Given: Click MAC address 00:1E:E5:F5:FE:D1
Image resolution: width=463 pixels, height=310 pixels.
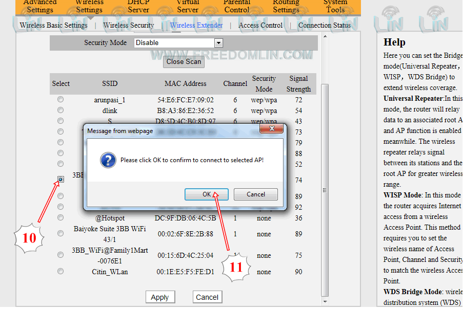Looking at the screenshot, I should point(186,272).
